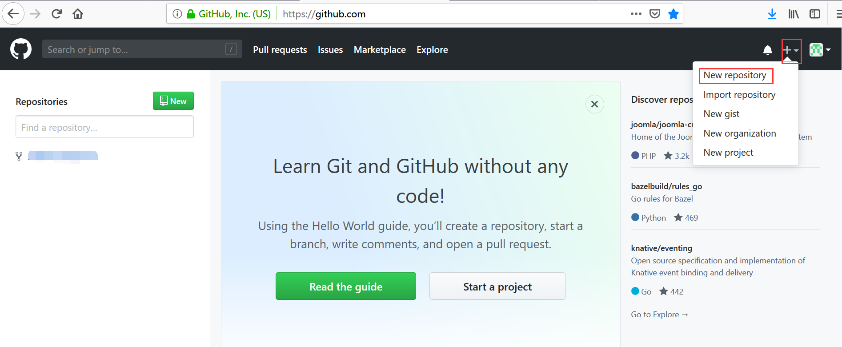Click the GitHub, Inc. (US) identity label
The width and height of the screenshot is (842, 347).
click(235, 14)
